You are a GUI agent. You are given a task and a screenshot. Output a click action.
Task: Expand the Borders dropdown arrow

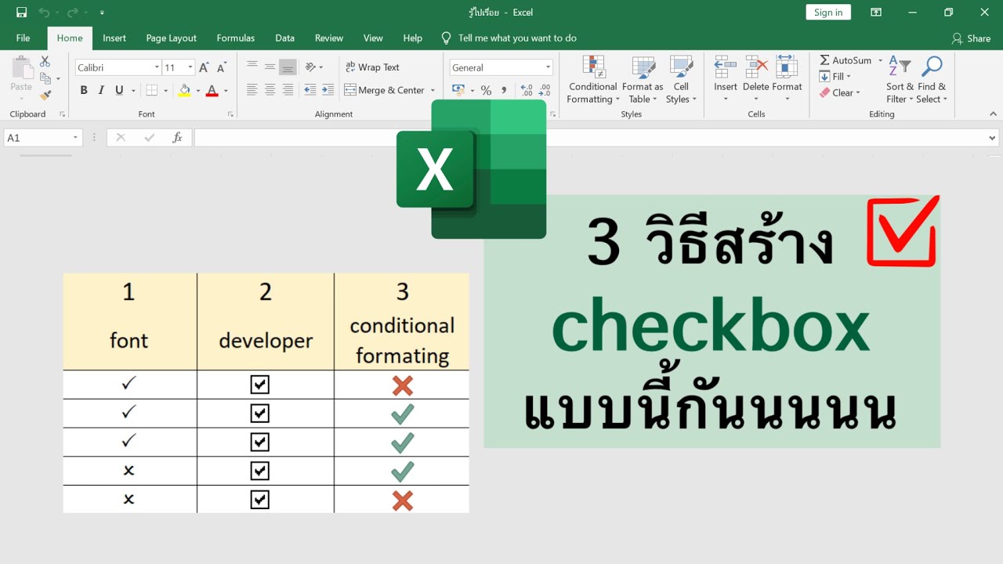pos(165,91)
